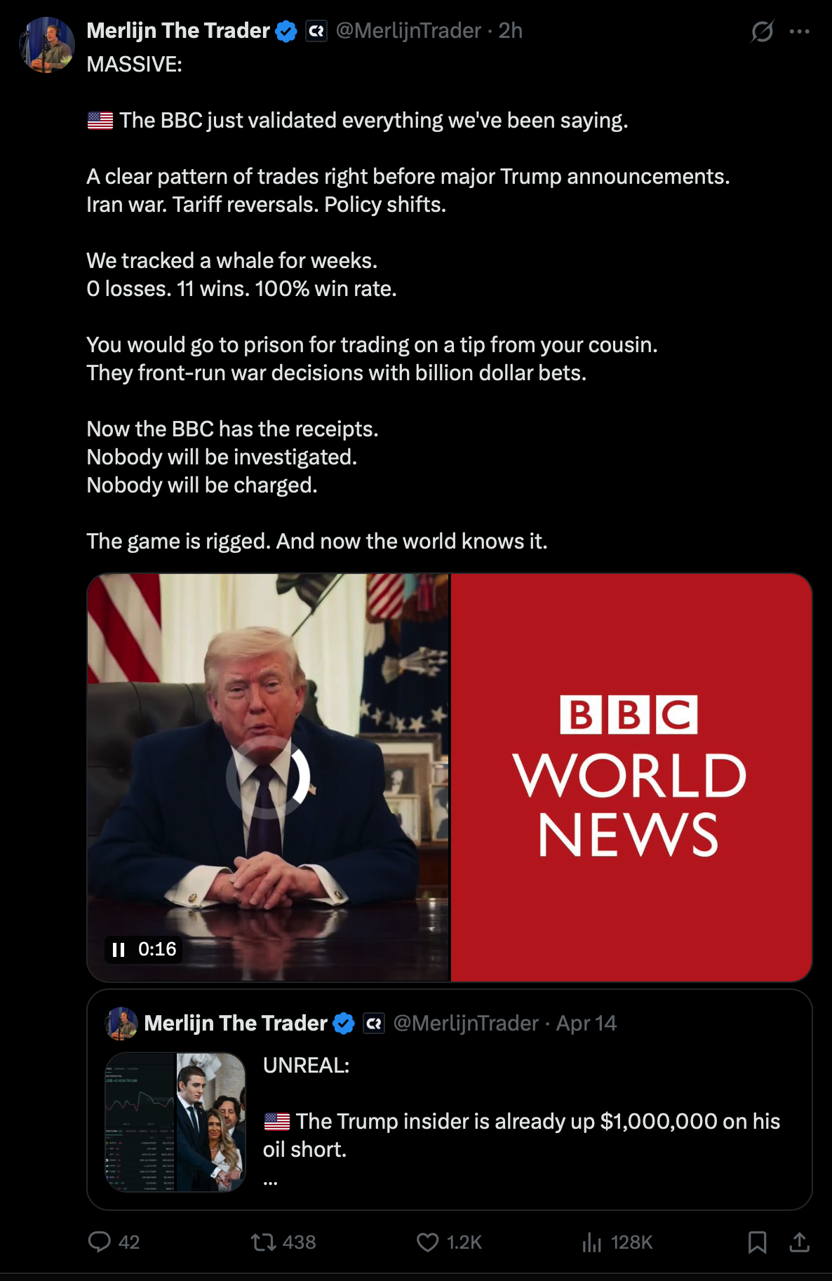Open the @MerlijnTrader handle link
Viewport: 832px width, 1281px height.
pos(408,31)
